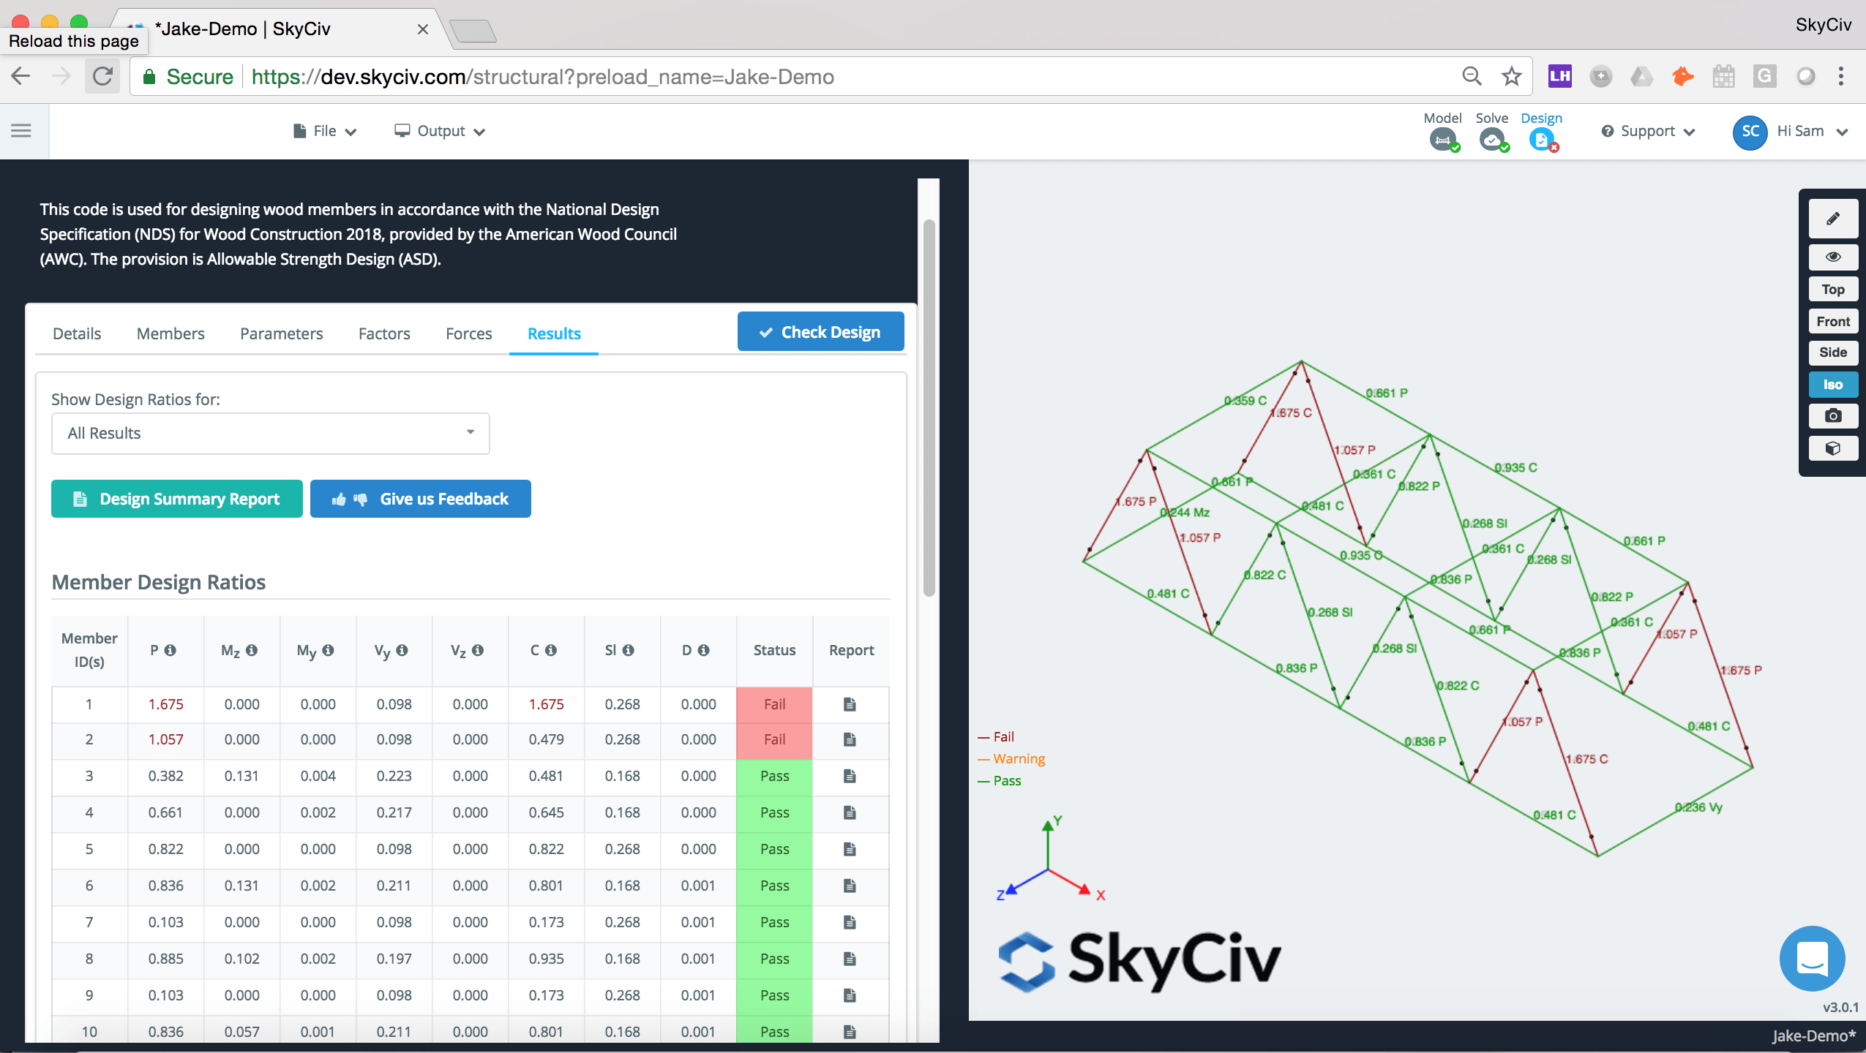
Task: Click the camera screenshot icon
Action: click(1834, 416)
